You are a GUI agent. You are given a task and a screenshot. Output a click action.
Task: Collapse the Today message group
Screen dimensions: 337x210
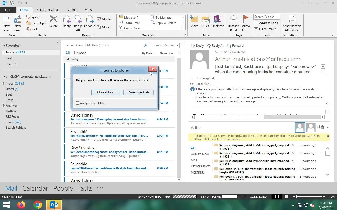(68, 59)
